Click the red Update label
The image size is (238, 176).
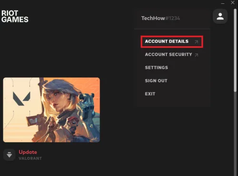(x=28, y=152)
